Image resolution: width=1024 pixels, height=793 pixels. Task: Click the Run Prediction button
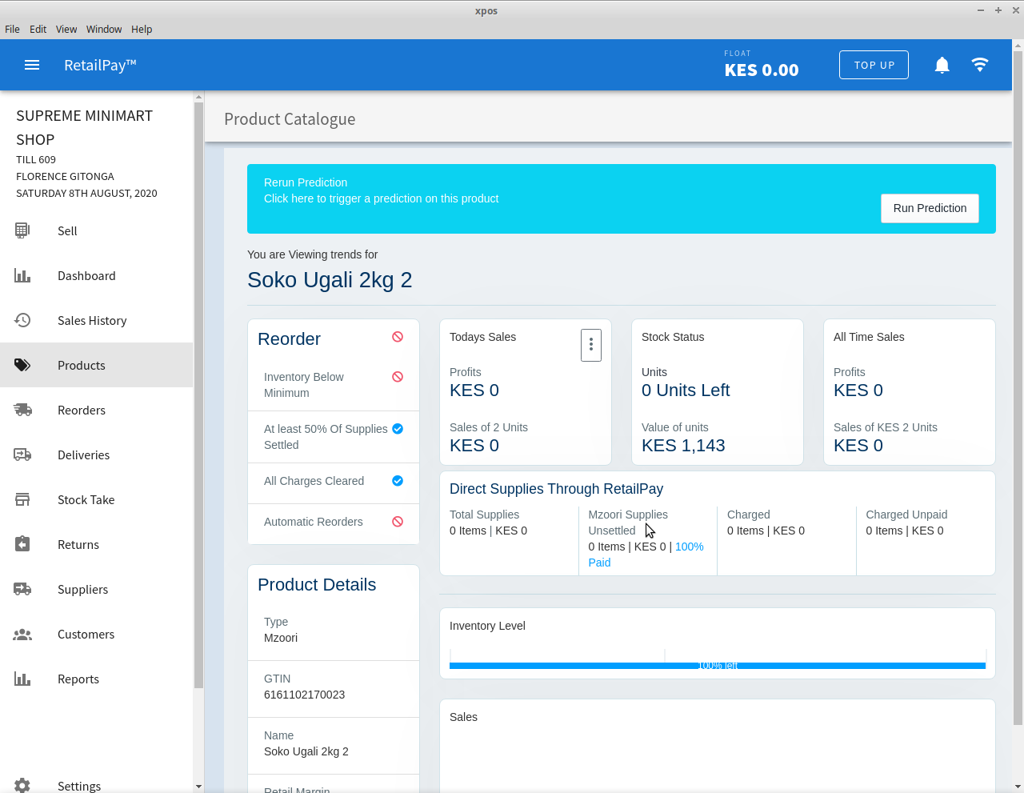(930, 208)
